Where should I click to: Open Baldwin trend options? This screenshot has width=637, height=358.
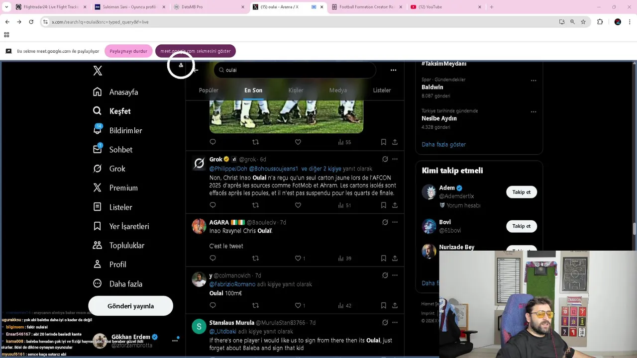(x=533, y=81)
